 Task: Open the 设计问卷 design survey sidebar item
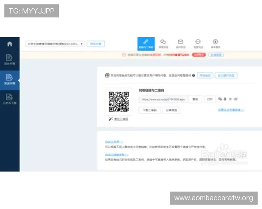(10, 60)
